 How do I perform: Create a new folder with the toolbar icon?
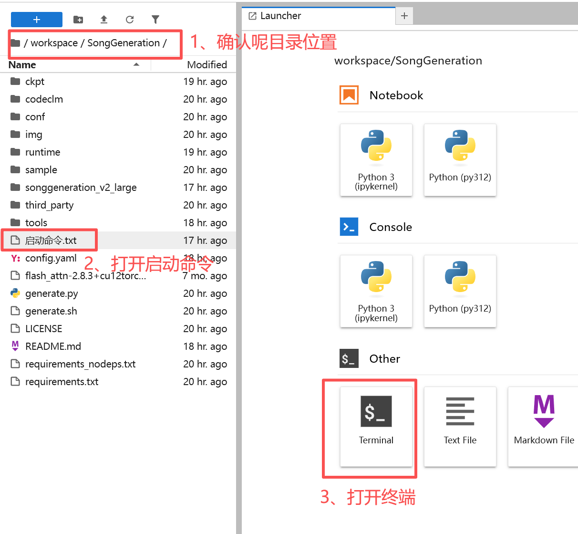[x=78, y=20]
